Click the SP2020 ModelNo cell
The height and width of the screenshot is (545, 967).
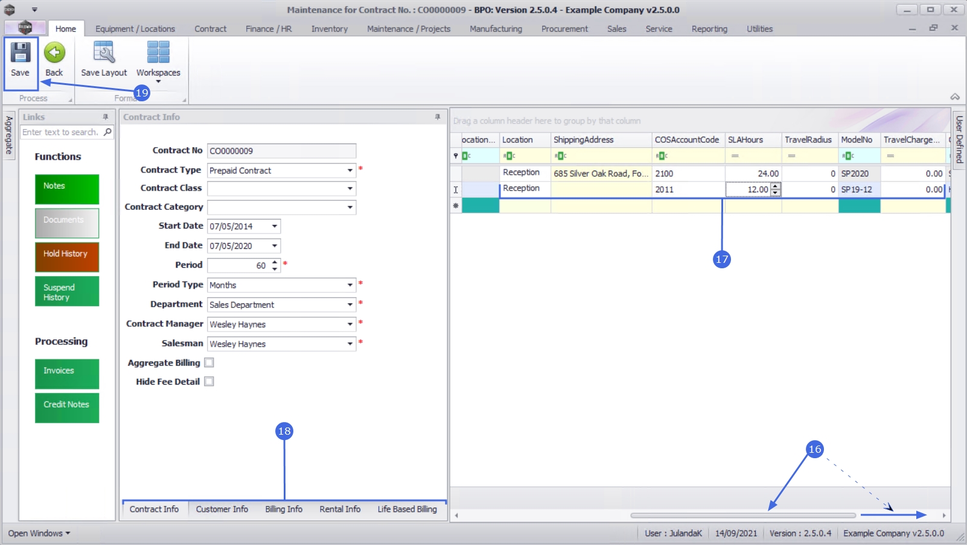coord(859,174)
